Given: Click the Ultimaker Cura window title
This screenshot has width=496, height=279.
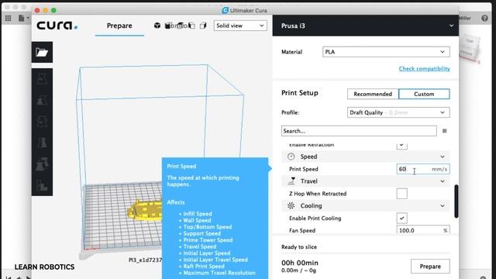Looking at the screenshot, I should click(x=248, y=10).
